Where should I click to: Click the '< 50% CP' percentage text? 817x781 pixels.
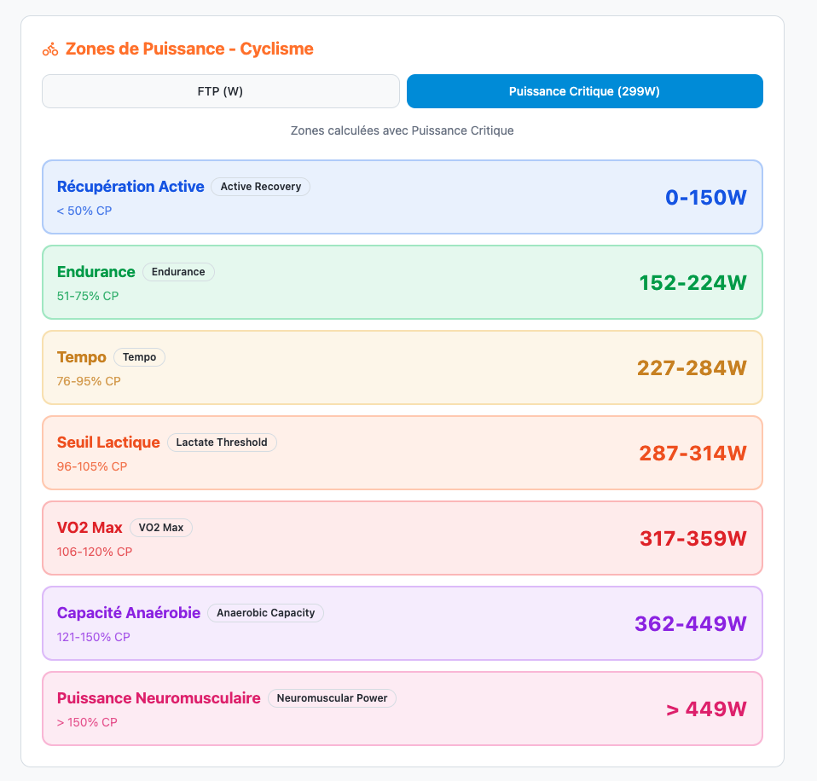(x=84, y=211)
